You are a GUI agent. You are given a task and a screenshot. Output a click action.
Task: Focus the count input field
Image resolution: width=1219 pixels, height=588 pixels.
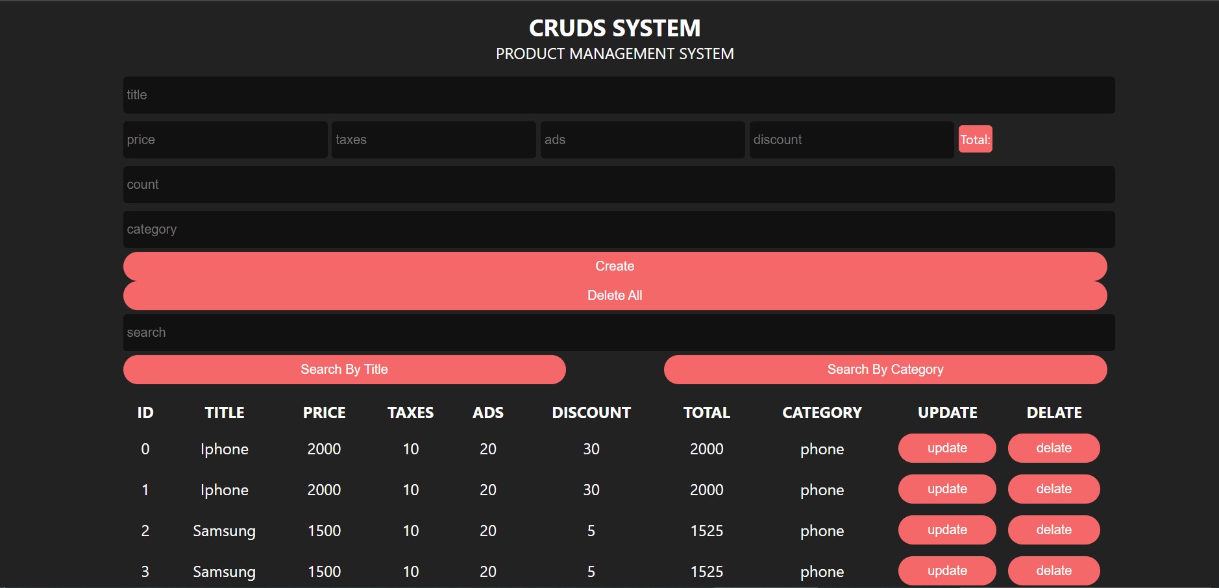[x=619, y=184]
